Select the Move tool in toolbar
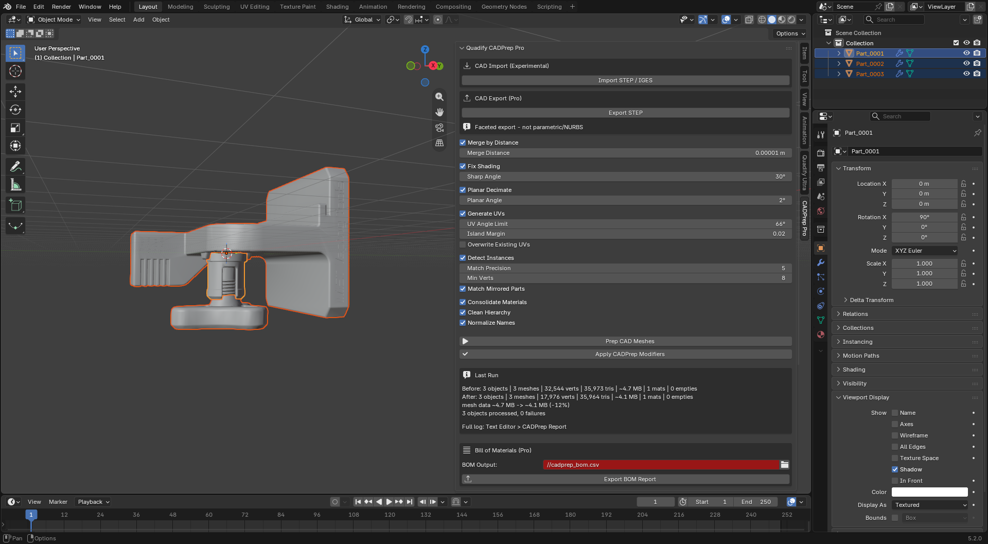This screenshot has width=988, height=544. coord(15,92)
